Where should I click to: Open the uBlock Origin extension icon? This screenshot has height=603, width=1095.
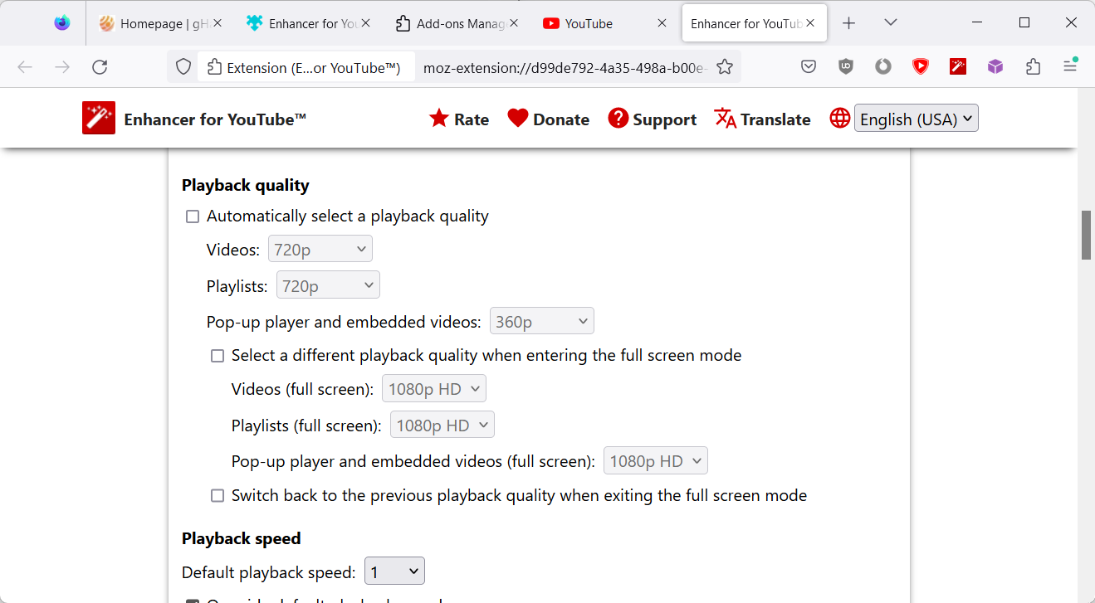coord(845,66)
